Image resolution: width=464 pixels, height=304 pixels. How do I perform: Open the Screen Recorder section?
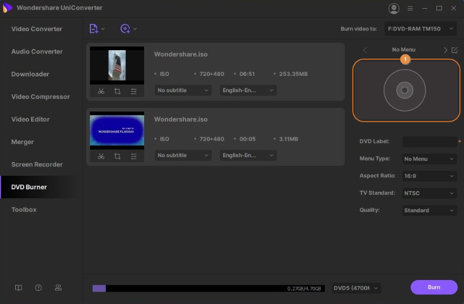pos(37,164)
